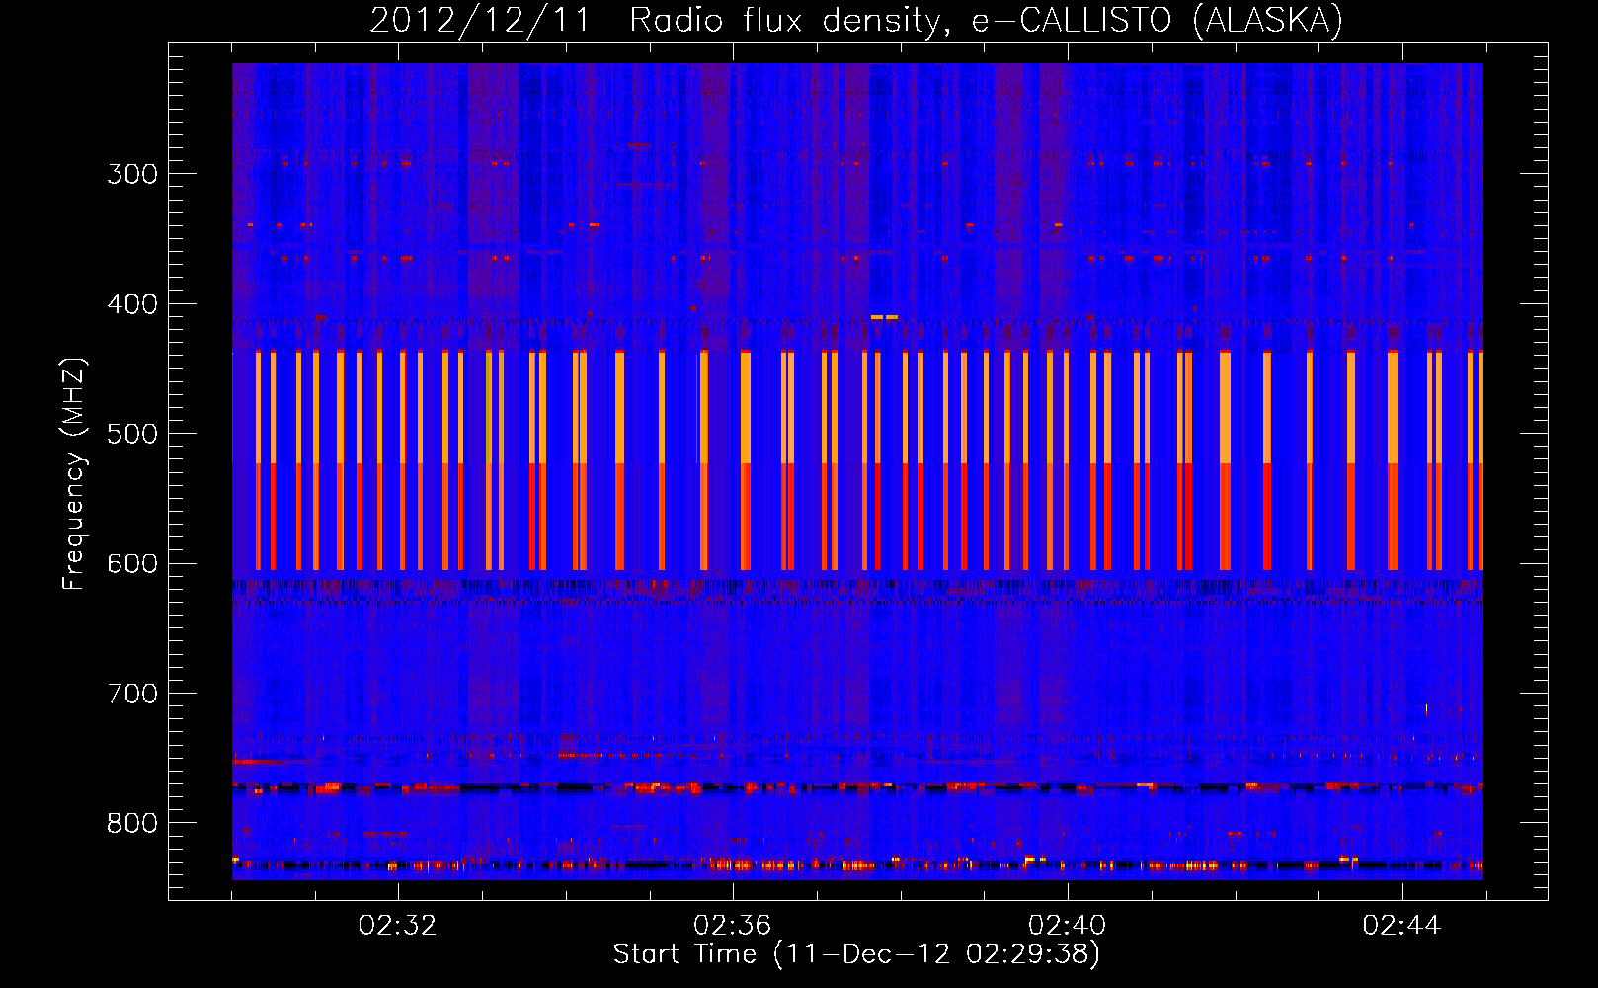Screen dimensions: 1598x988
Task: Click the 02:36 time axis label
Action: pos(732,926)
